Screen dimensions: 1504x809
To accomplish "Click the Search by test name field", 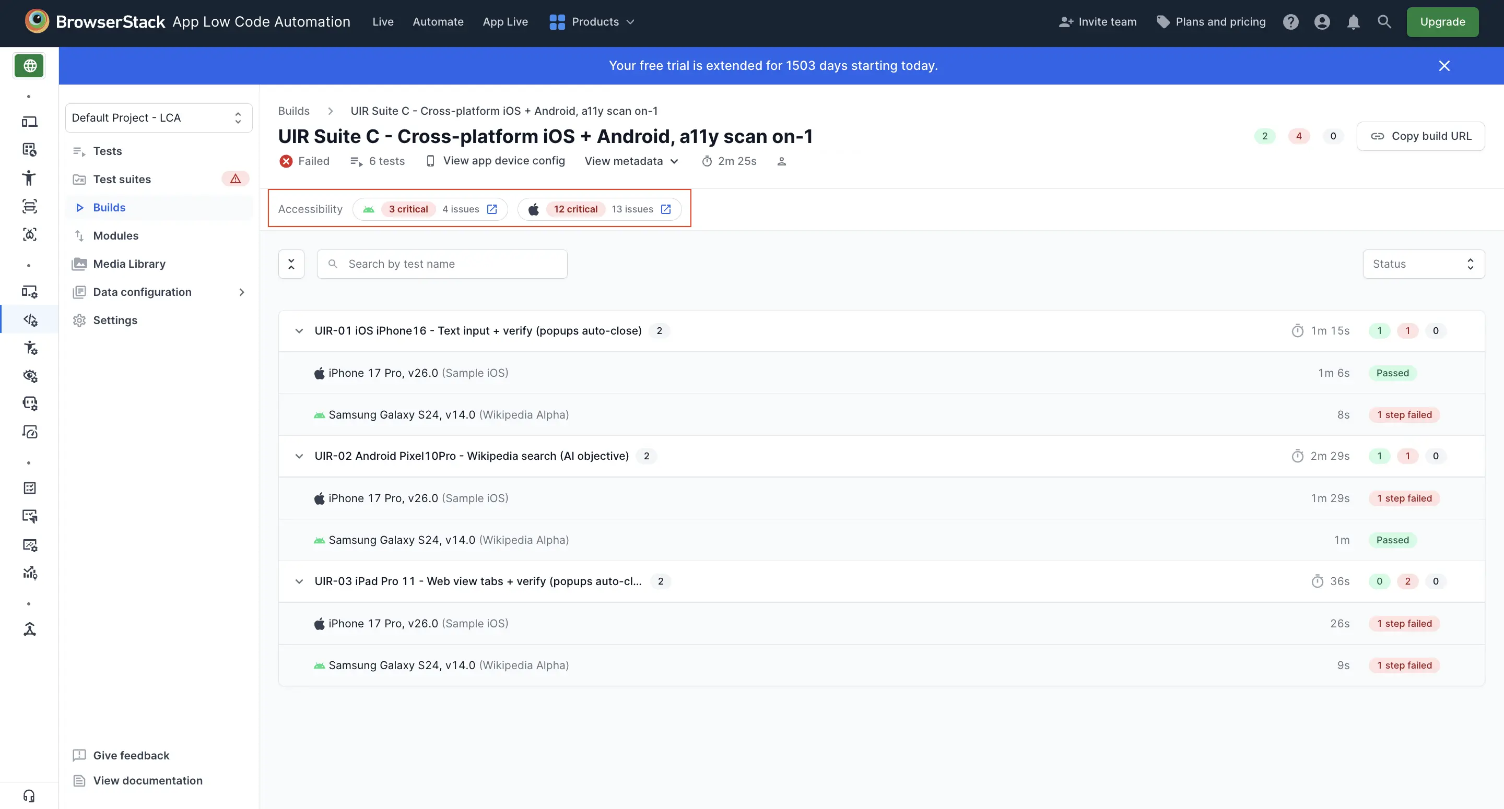I will pyautogui.click(x=442, y=264).
